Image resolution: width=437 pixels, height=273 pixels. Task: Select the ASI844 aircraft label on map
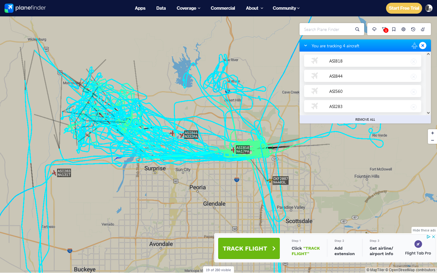click(191, 135)
